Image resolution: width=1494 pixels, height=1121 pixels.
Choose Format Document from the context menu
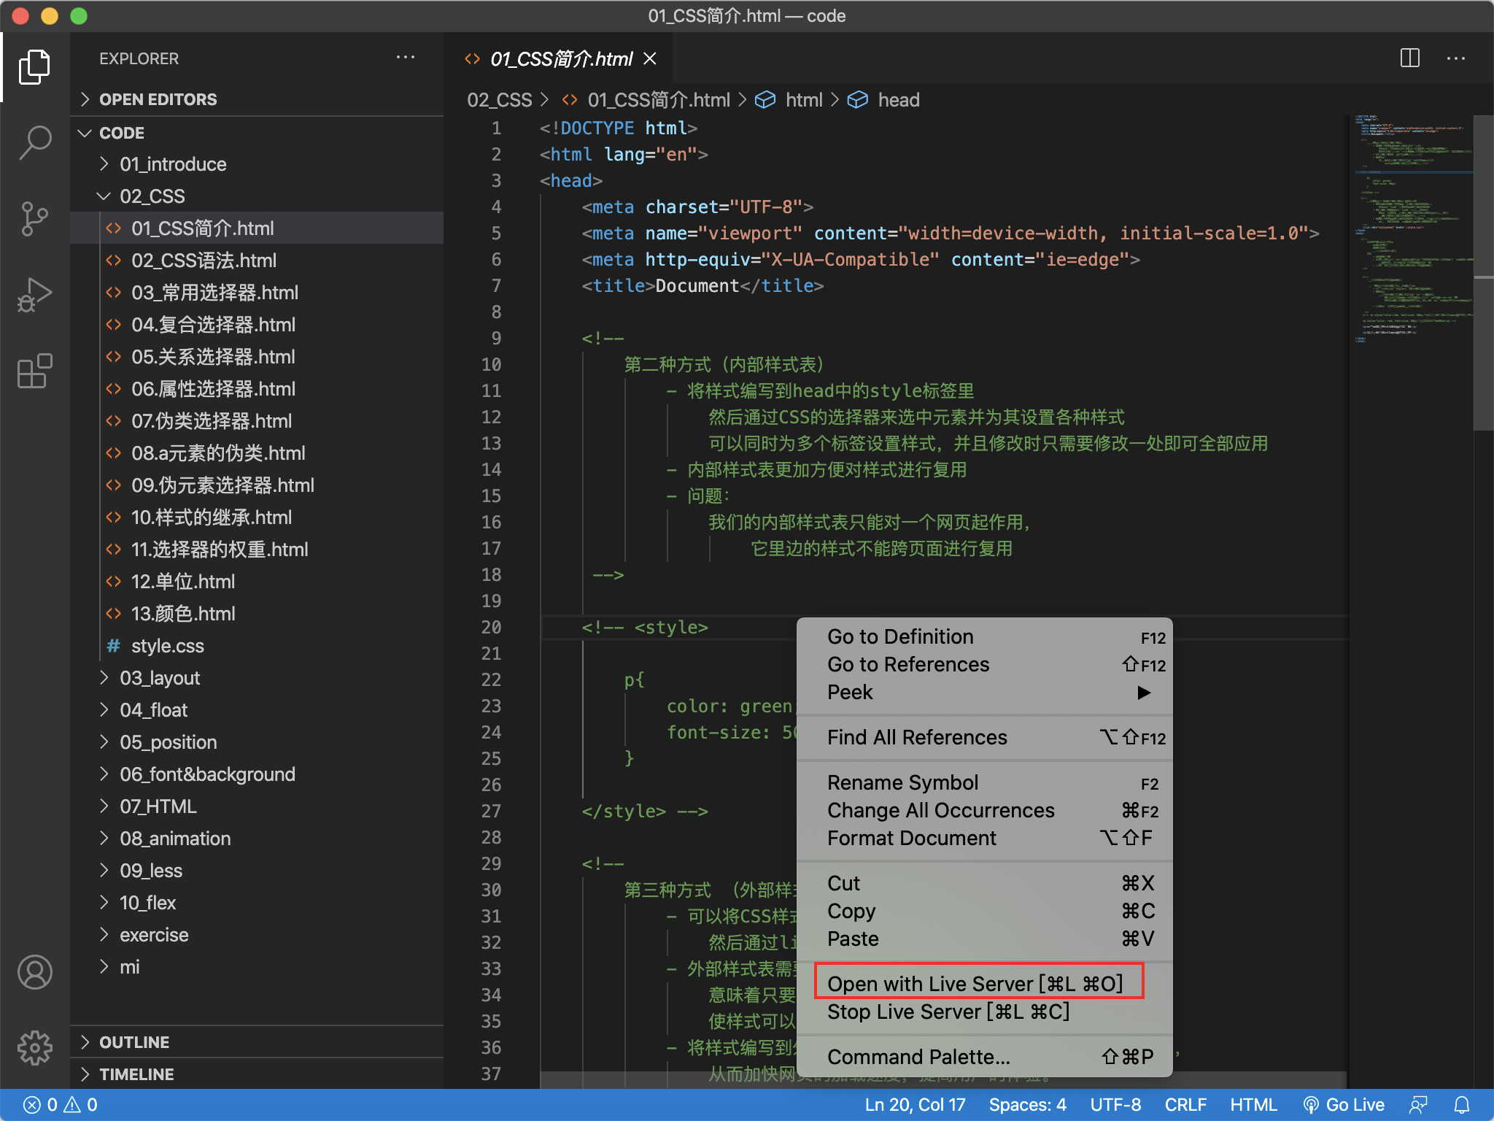(912, 838)
